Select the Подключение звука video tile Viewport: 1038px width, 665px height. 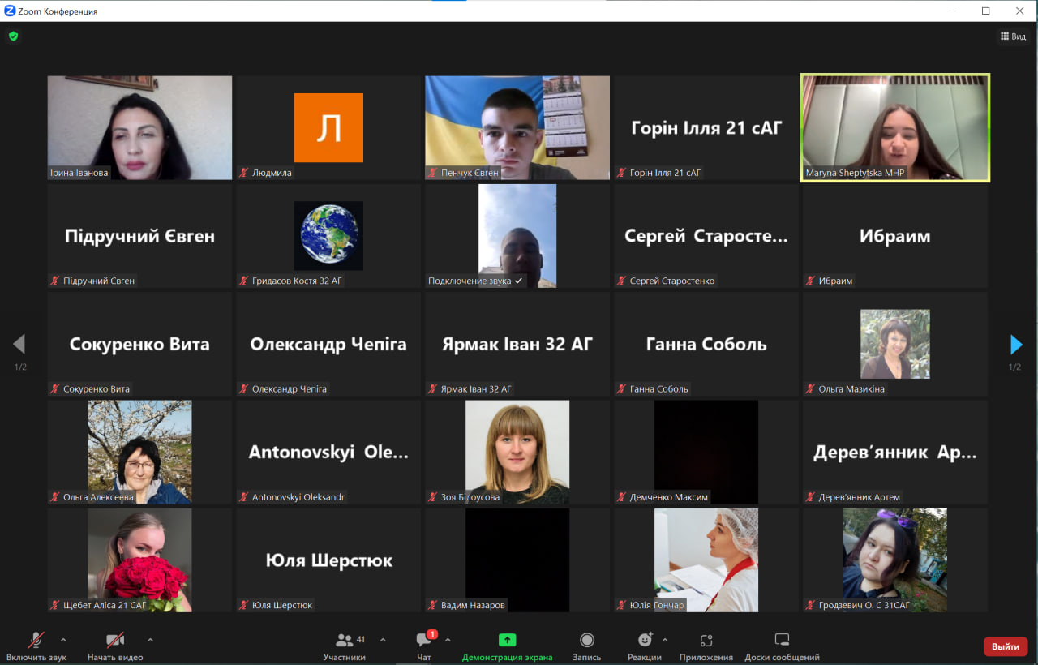point(517,236)
